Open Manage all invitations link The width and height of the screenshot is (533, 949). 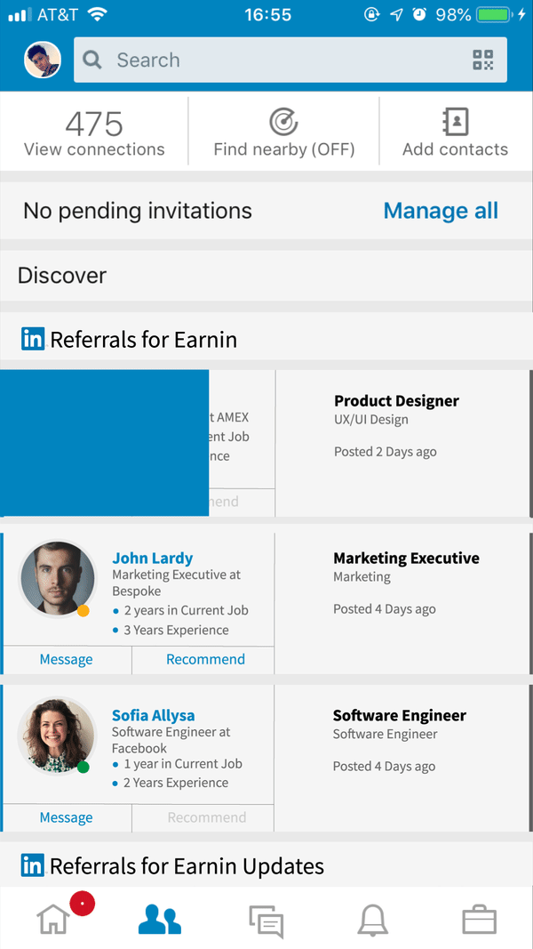click(x=441, y=211)
